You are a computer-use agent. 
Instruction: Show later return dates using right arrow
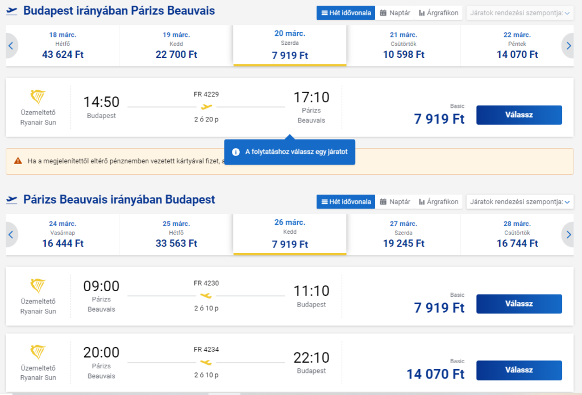pos(568,234)
